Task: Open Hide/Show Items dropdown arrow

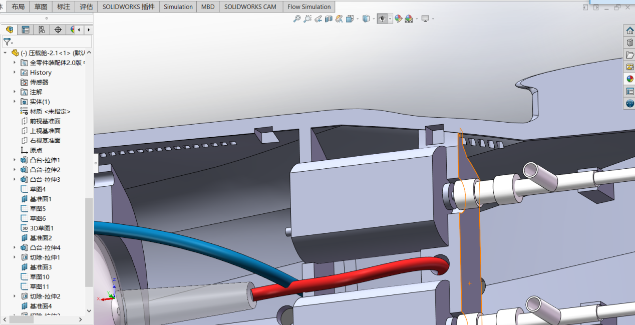Action: (390, 19)
